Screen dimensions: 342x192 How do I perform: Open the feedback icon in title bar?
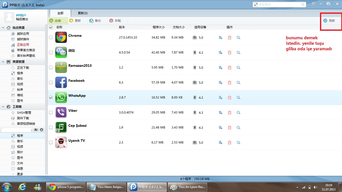point(313,4)
